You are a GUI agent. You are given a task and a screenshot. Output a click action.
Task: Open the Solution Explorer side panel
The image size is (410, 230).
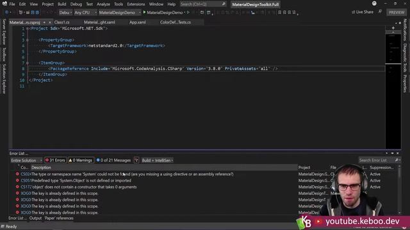pos(4,79)
